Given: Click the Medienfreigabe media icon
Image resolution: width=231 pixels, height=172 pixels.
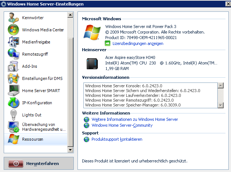Looking at the screenshot, I should (x=14, y=42).
